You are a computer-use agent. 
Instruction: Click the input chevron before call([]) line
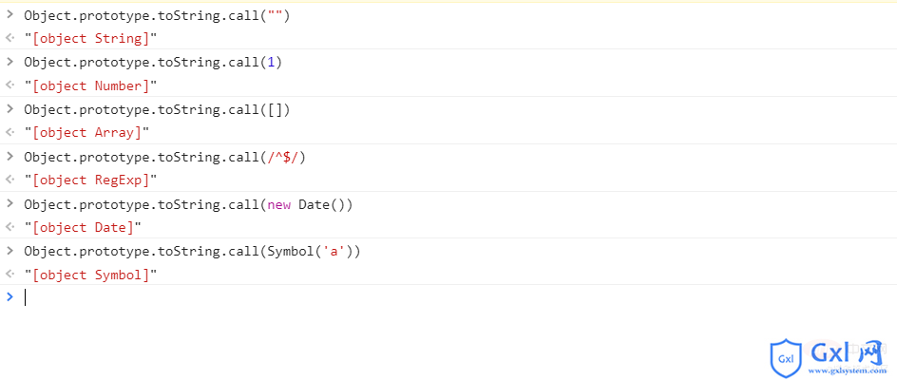click(x=10, y=109)
